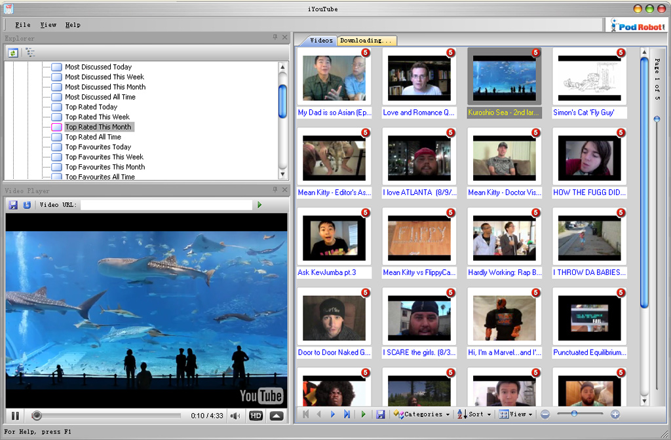Open HOW THE FUGG DID... thumbnail
The width and height of the screenshot is (671, 440).
click(589, 158)
